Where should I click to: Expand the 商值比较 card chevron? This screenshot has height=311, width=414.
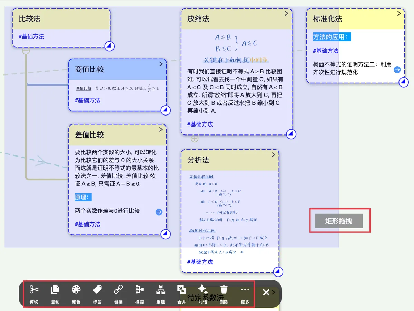pos(161,64)
